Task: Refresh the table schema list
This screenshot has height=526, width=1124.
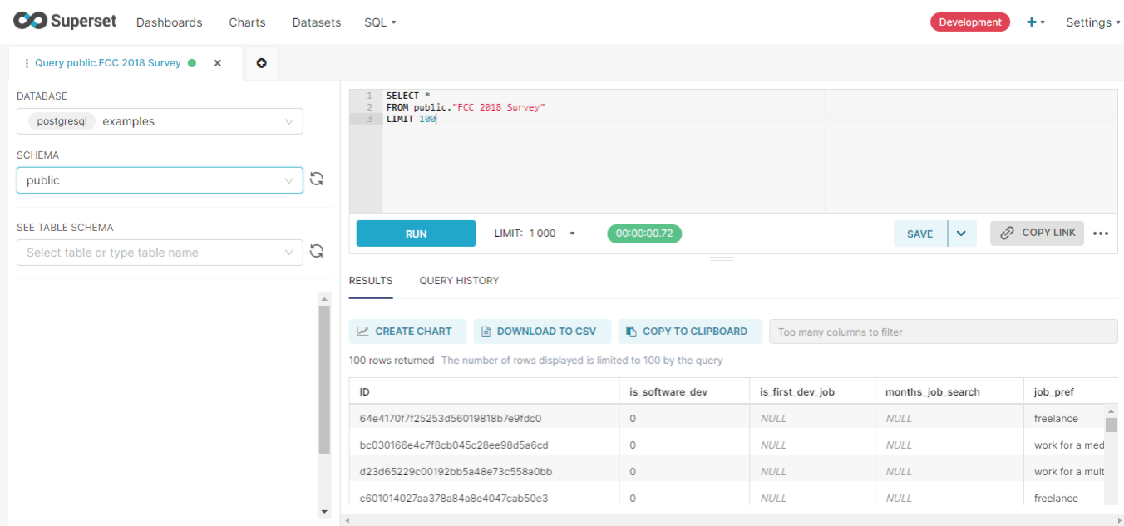Action: point(317,250)
